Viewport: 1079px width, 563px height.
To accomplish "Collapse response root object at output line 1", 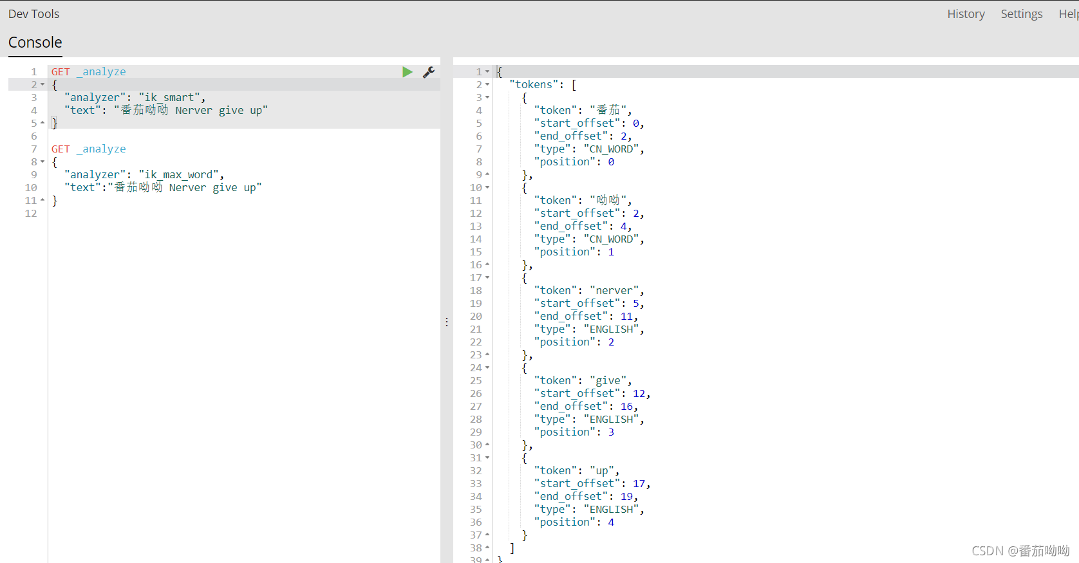I will [x=487, y=71].
